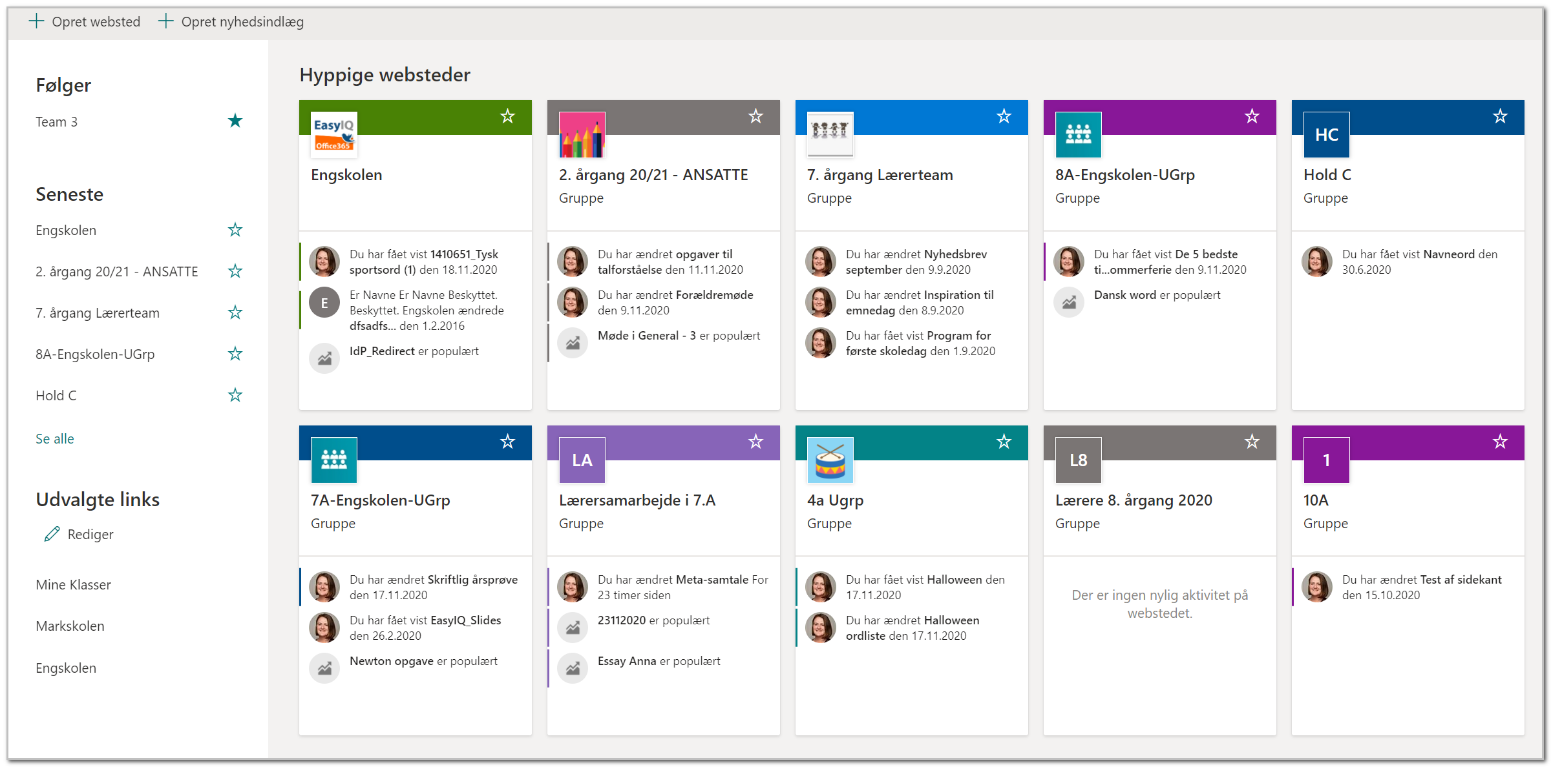1551x767 pixels.
Task: Open the 8A-Engskolen-UGrp card title
Action: point(1125,175)
